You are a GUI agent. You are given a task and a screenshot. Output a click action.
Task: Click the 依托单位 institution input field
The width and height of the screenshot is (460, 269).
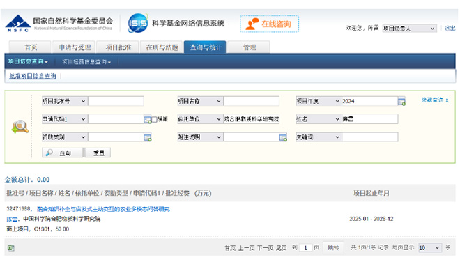[252, 119]
